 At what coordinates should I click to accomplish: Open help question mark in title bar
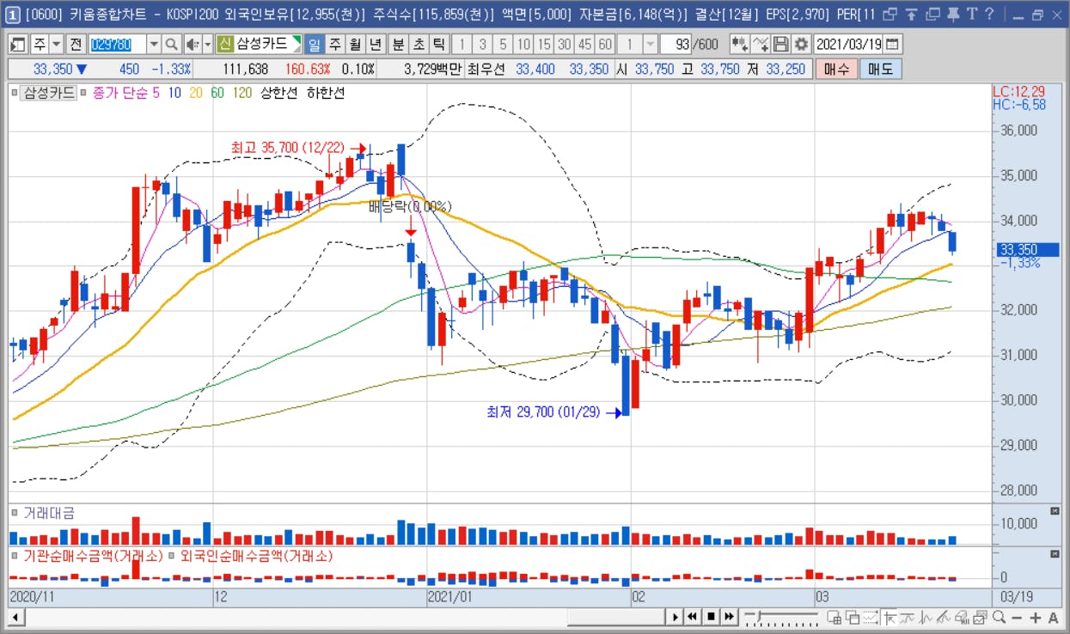pos(989,14)
